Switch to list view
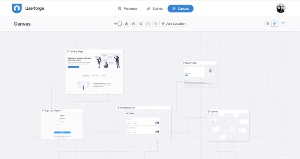Image resolution: width=300 pixels, height=159 pixels. 268,23
